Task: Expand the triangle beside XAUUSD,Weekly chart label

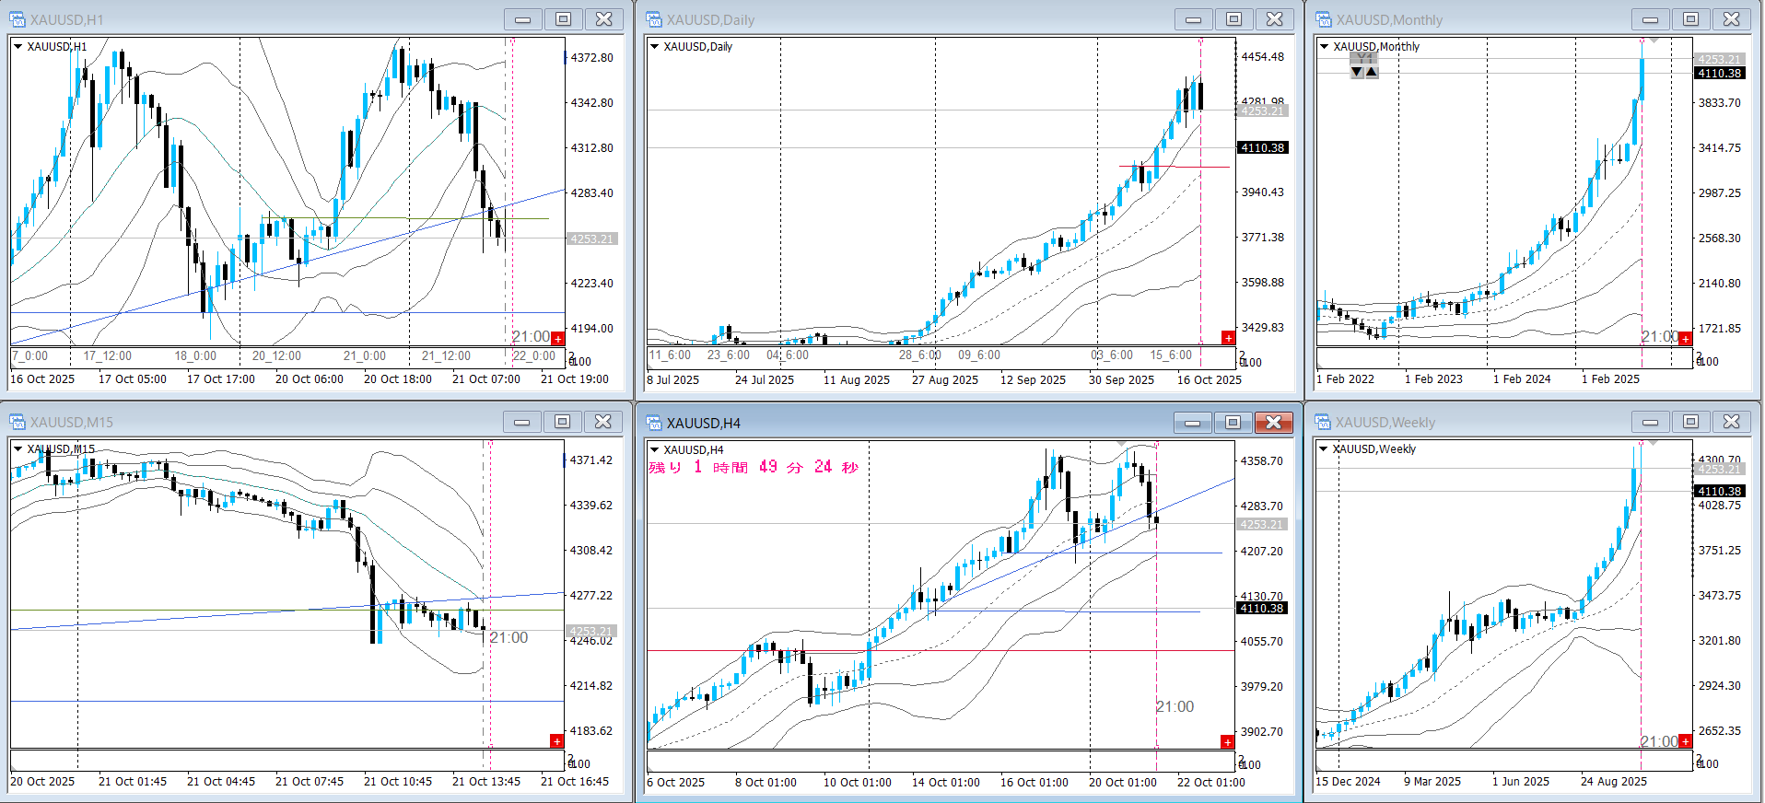Action: click(x=1324, y=449)
